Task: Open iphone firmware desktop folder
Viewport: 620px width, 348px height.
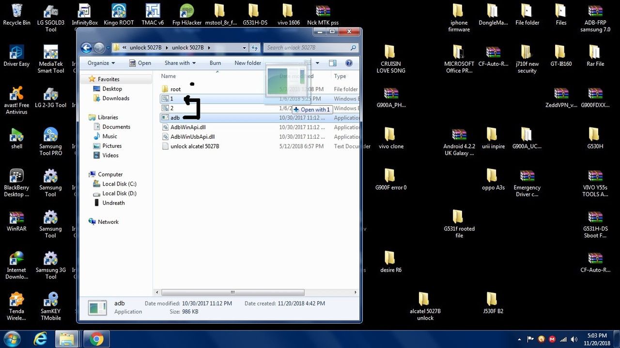Action: pyautogui.click(x=459, y=18)
